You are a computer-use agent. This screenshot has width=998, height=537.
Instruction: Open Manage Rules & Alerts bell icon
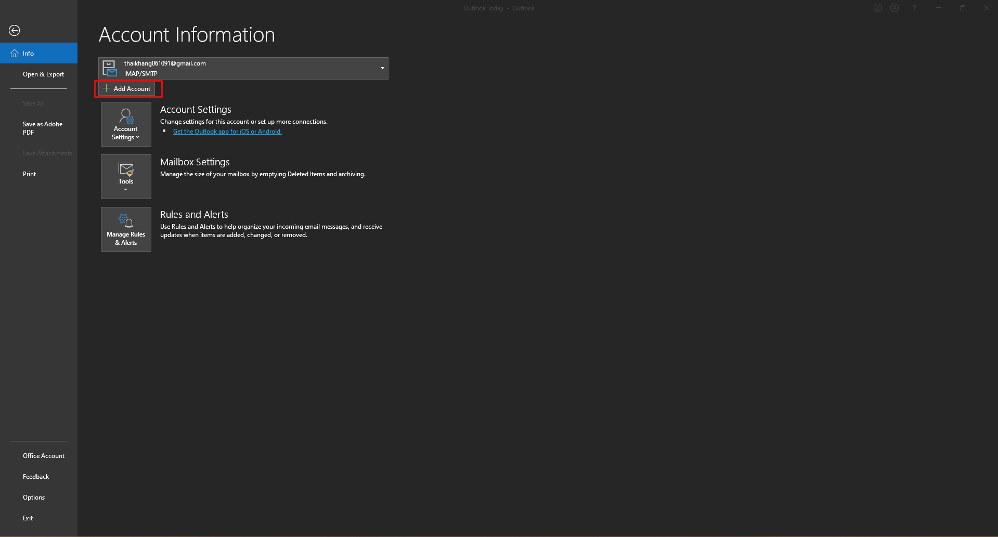126,221
